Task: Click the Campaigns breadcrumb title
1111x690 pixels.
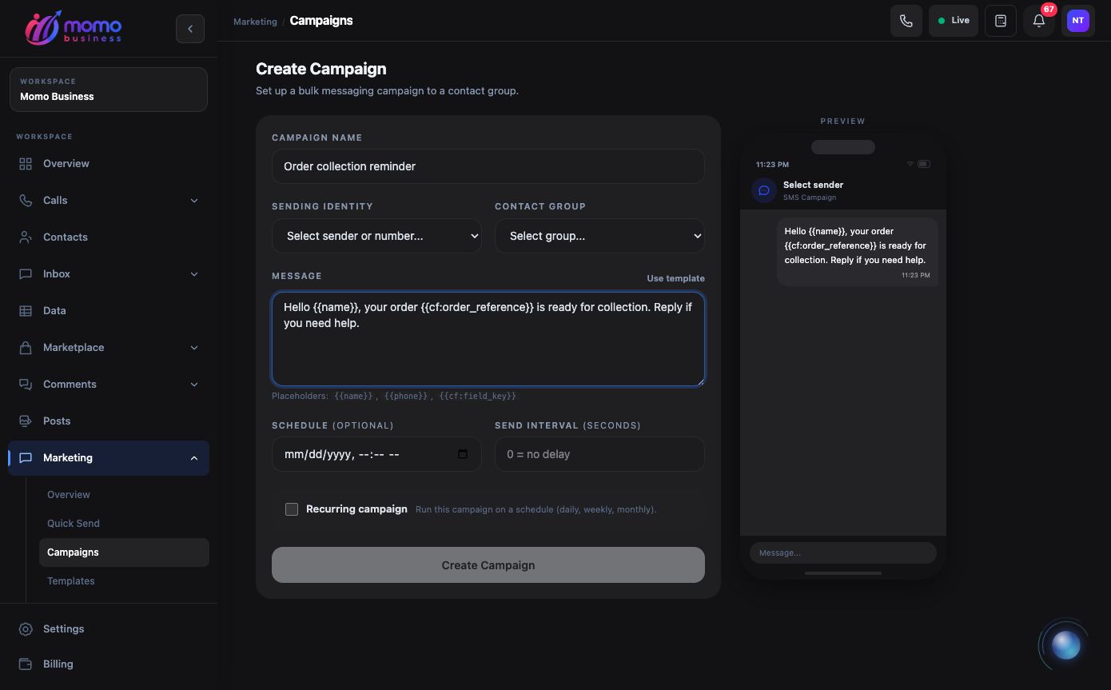Action: 321,21
